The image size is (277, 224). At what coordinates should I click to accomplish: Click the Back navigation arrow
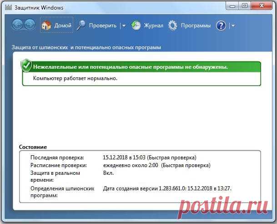18,25
